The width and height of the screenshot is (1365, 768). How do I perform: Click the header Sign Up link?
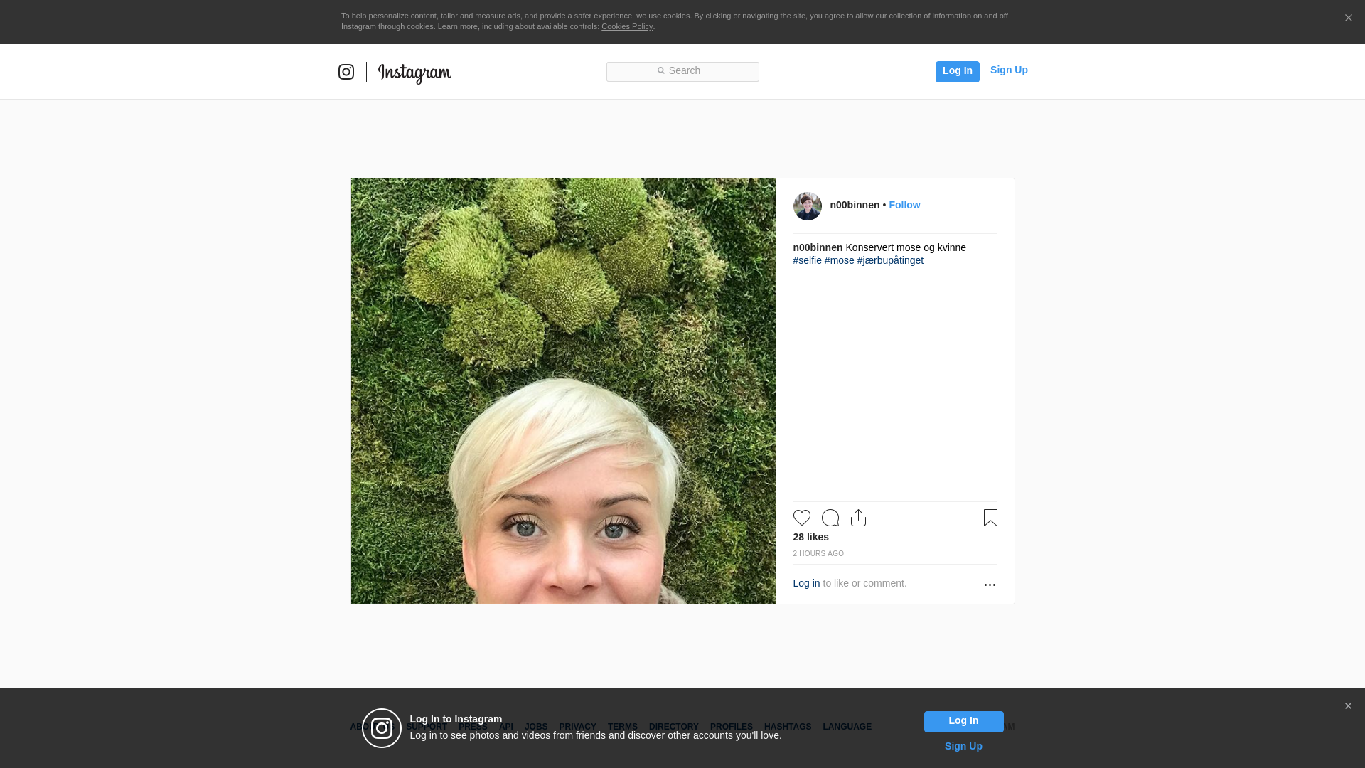point(1009,70)
